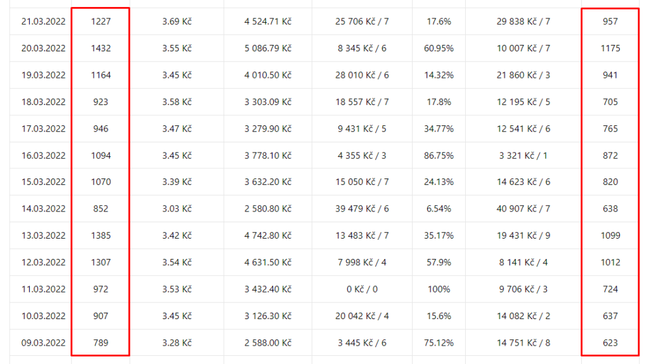The height and width of the screenshot is (364, 649).
Task: Select the value 623 in the bottom row
Action: [x=610, y=343]
